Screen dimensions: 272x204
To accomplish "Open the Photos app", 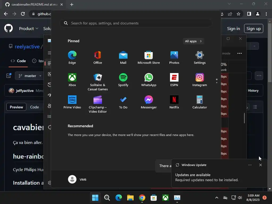I will point(174,58).
